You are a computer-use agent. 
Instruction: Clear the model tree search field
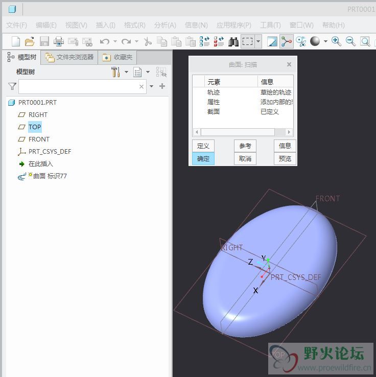pyautogui.click(x=142, y=86)
